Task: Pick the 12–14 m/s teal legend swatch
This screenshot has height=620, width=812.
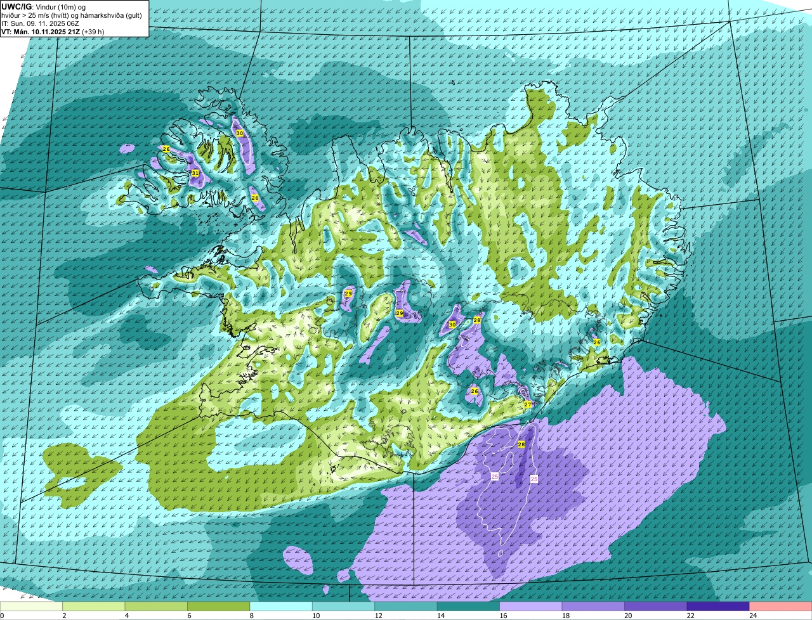Action: click(407, 607)
